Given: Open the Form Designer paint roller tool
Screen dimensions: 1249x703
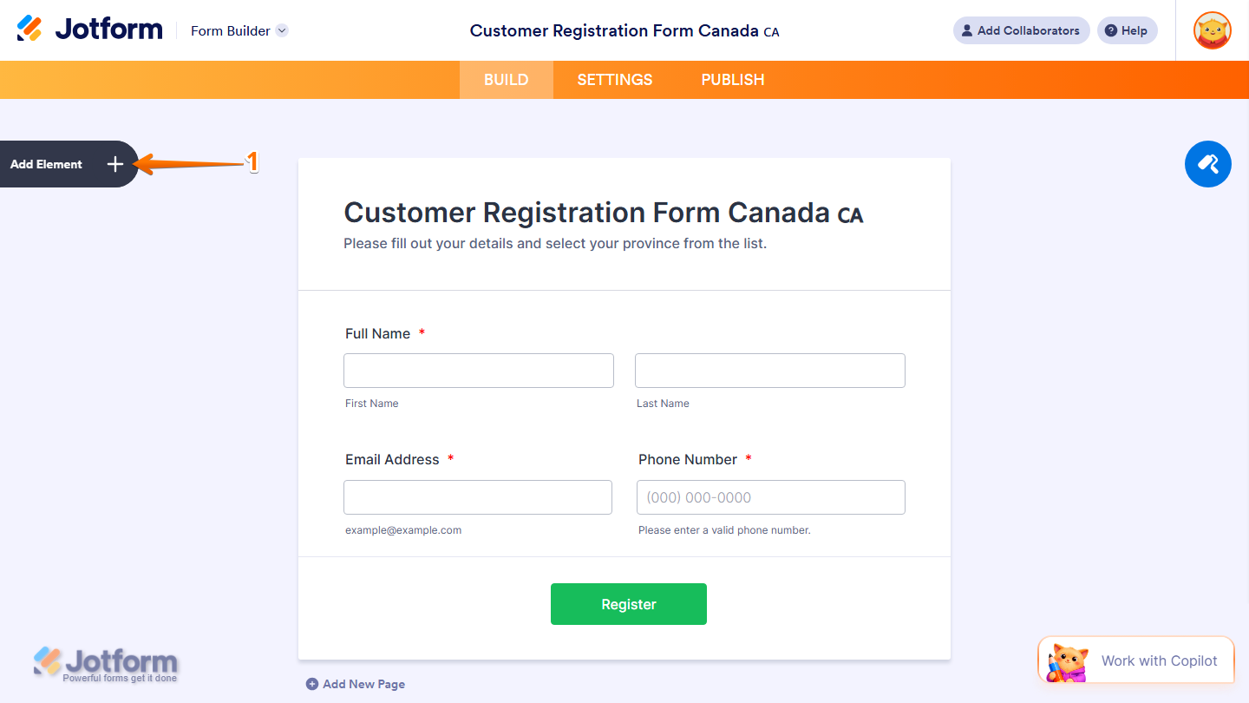Looking at the screenshot, I should (1207, 164).
